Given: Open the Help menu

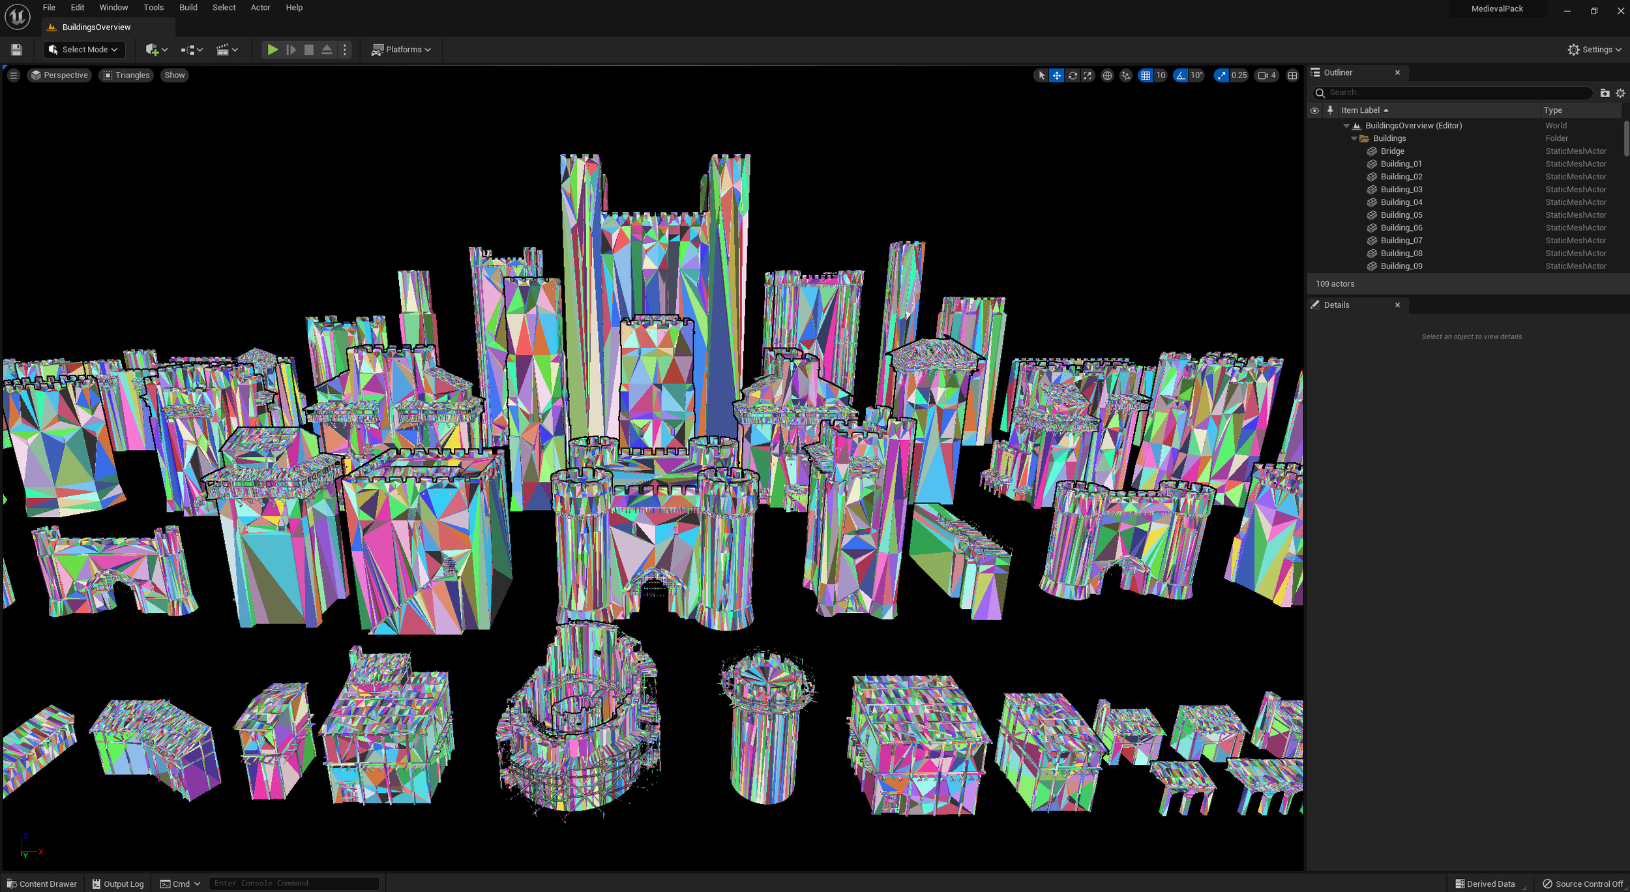Looking at the screenshot, I should coord(294,8).
